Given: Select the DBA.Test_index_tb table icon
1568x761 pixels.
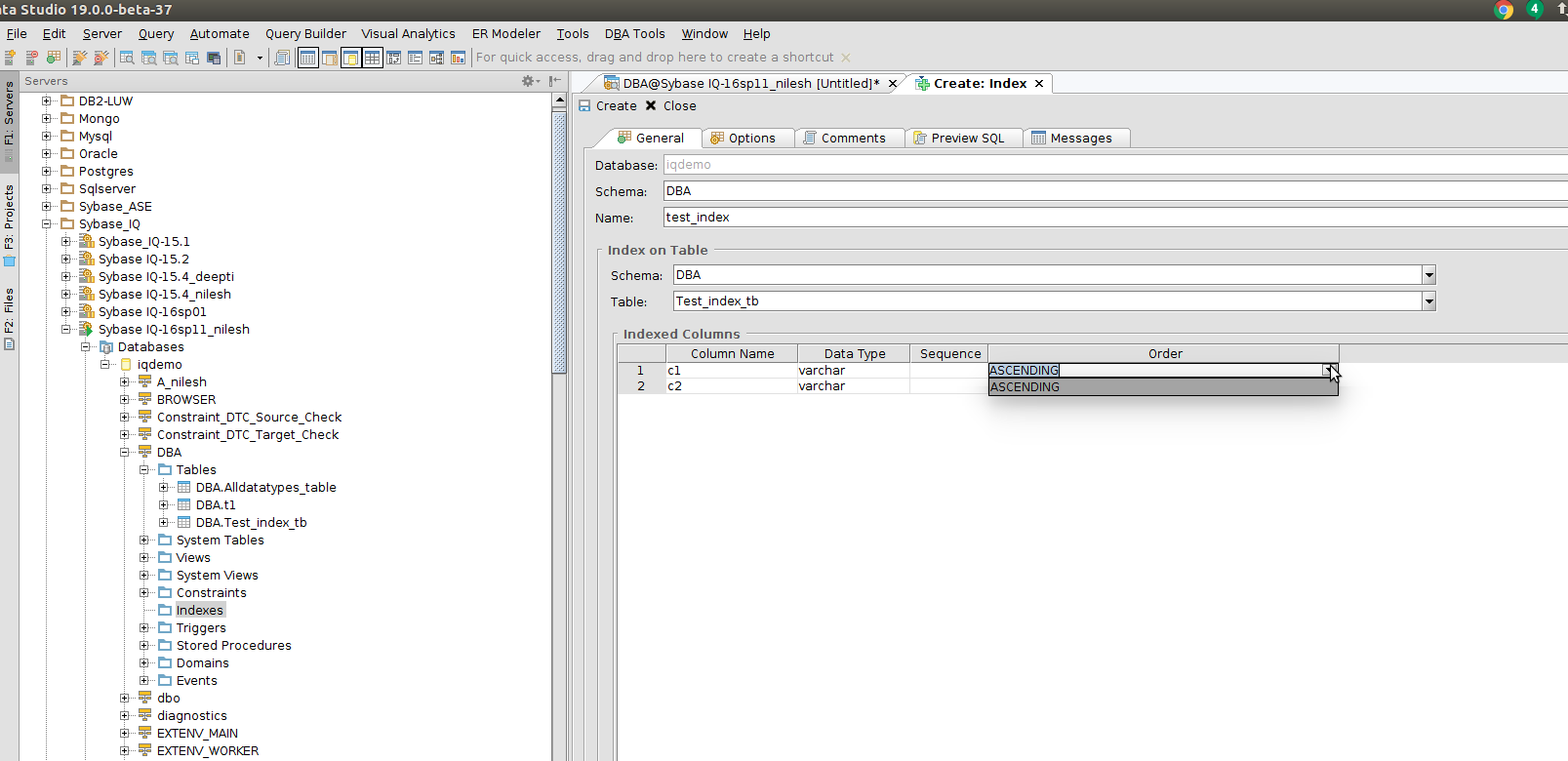Looking at the screenshot, I should (183, 522).
